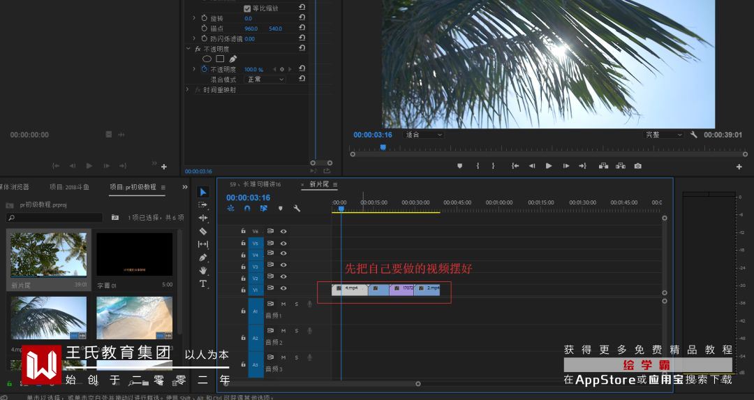Go to In point in program monitor
754x400 pixels.
515,166
